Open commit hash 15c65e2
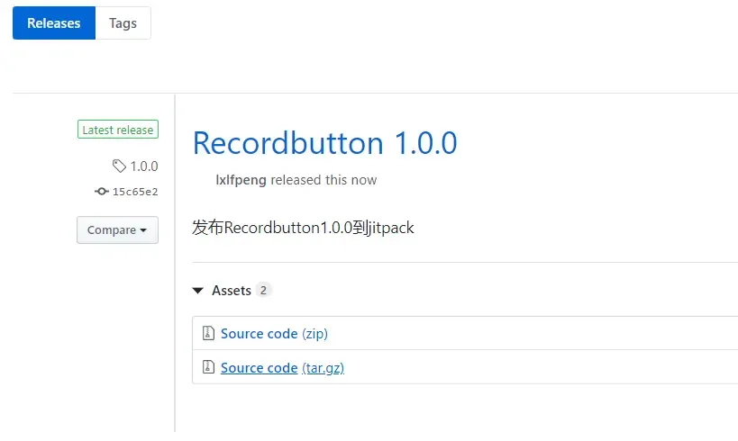This screenshot has height=441, width=738. [x=135, y=192]
